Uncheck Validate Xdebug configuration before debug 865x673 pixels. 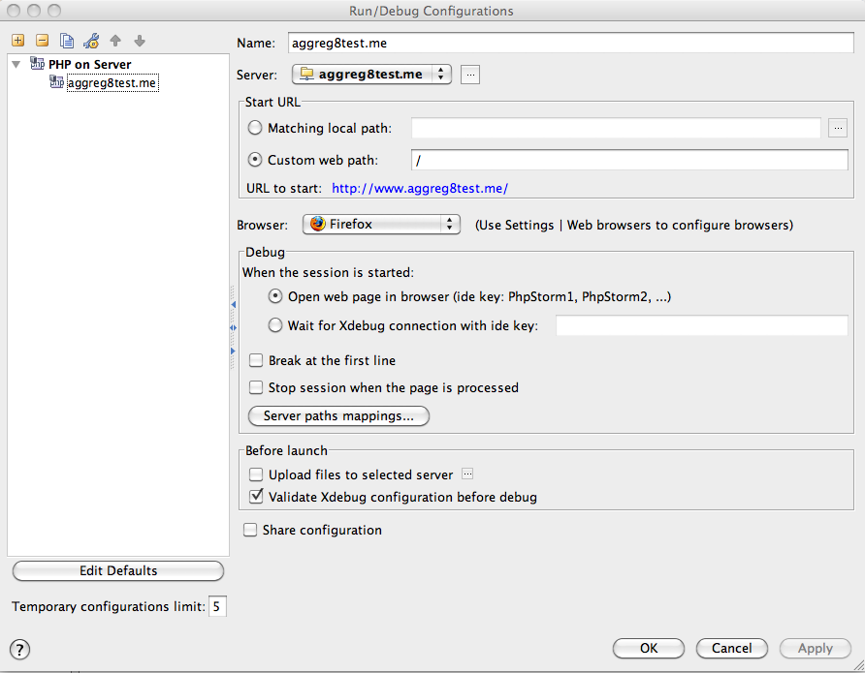(x=255, y=496)
